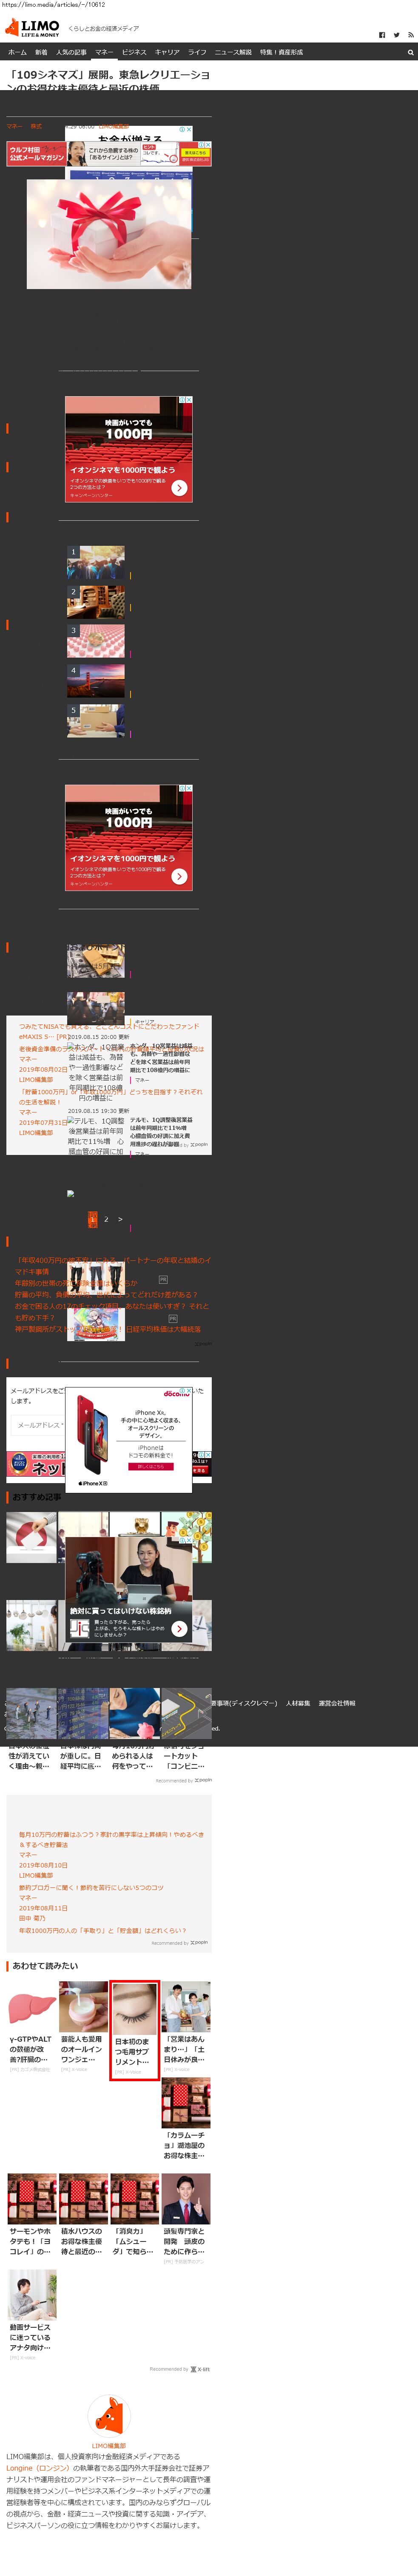Open 「営業はあんまり…」 couple article card
This screenshot has width=418, height=2576.
click(x=186, y=2027)
